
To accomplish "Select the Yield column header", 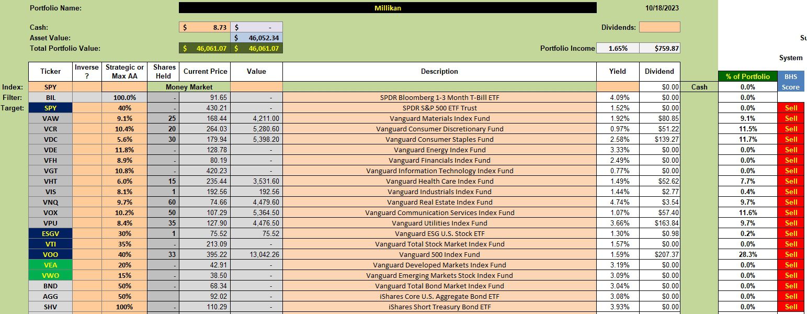I will tap(618, 72).
